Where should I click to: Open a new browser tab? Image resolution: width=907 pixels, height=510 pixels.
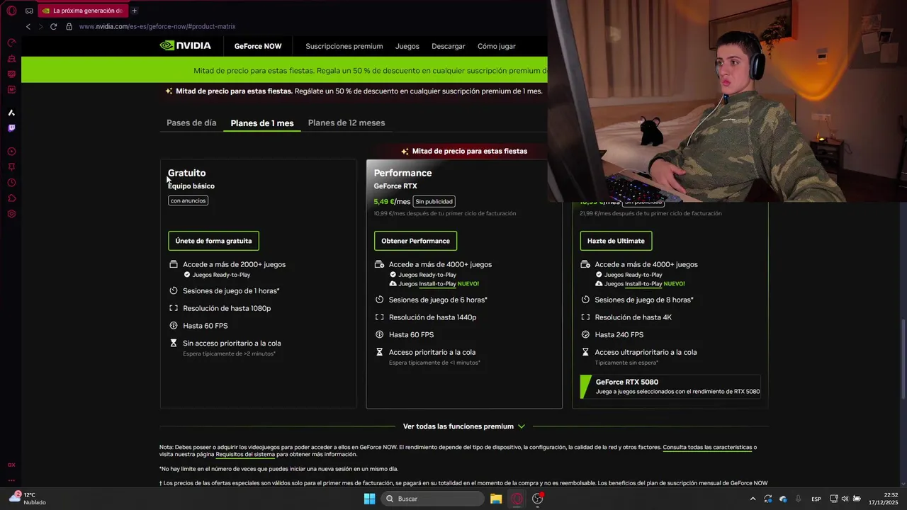[134, 11]
